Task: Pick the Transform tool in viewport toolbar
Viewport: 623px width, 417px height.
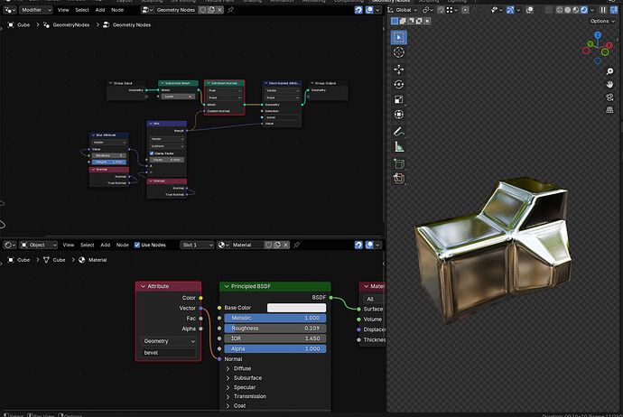Action: 398,115
